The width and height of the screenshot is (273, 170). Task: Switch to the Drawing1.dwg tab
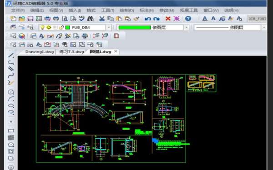[x=39, y=52]
